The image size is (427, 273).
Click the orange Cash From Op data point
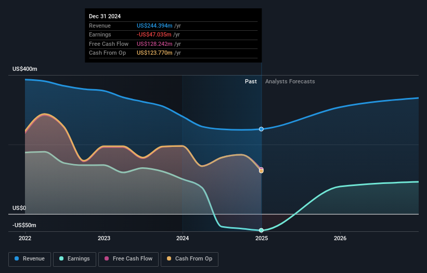tap(261, 171)
